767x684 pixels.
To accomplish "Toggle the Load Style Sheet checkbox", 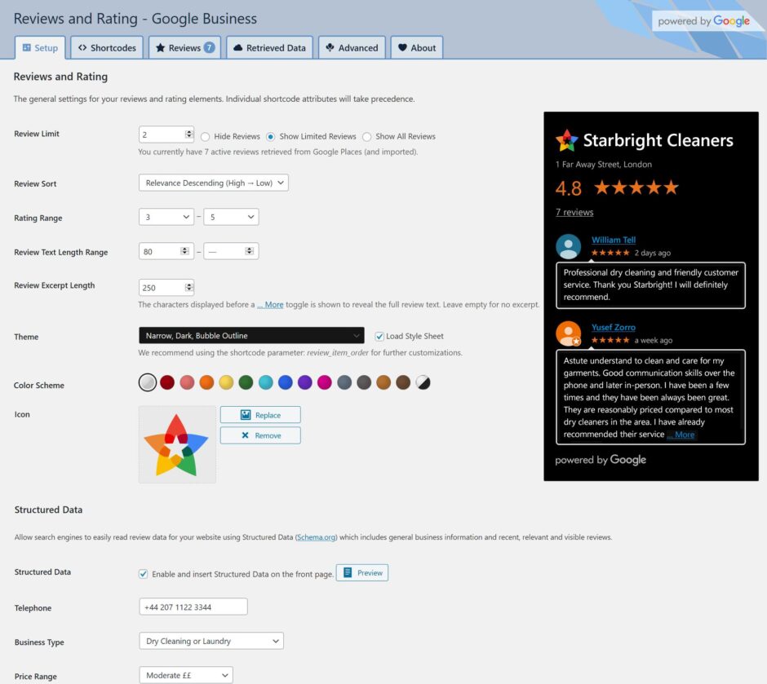I will click(x=379, y=336).
